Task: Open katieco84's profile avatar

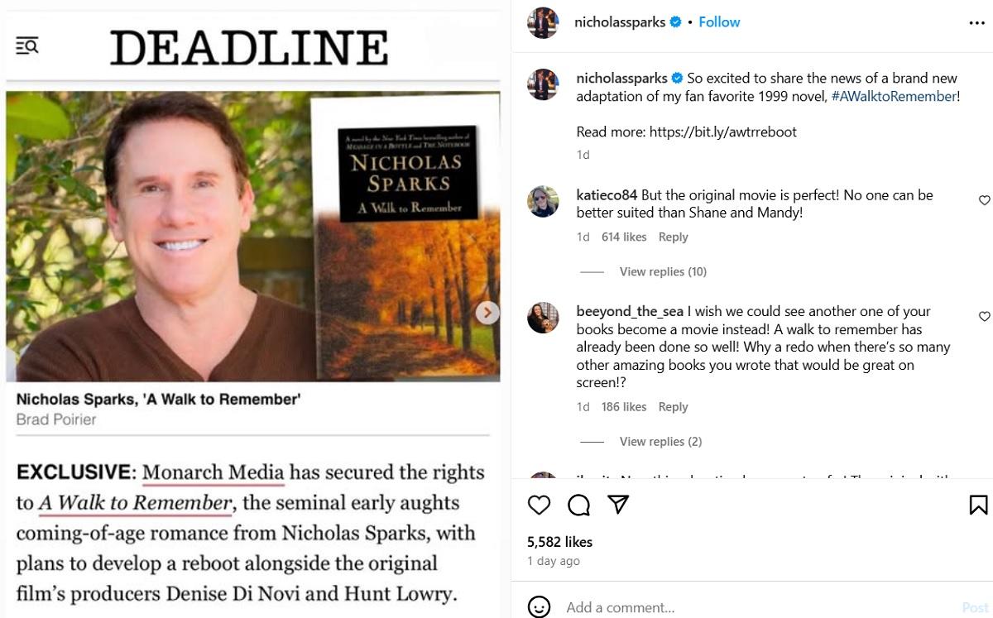Action: tap(543, 201)
